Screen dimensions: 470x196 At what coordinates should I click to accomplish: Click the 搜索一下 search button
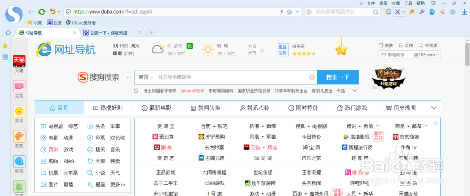tap(337, 77)
